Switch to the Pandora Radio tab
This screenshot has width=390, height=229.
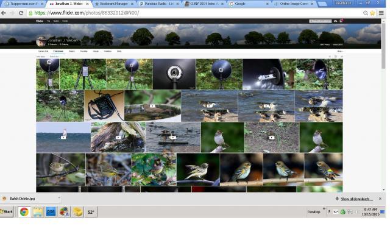159,4
